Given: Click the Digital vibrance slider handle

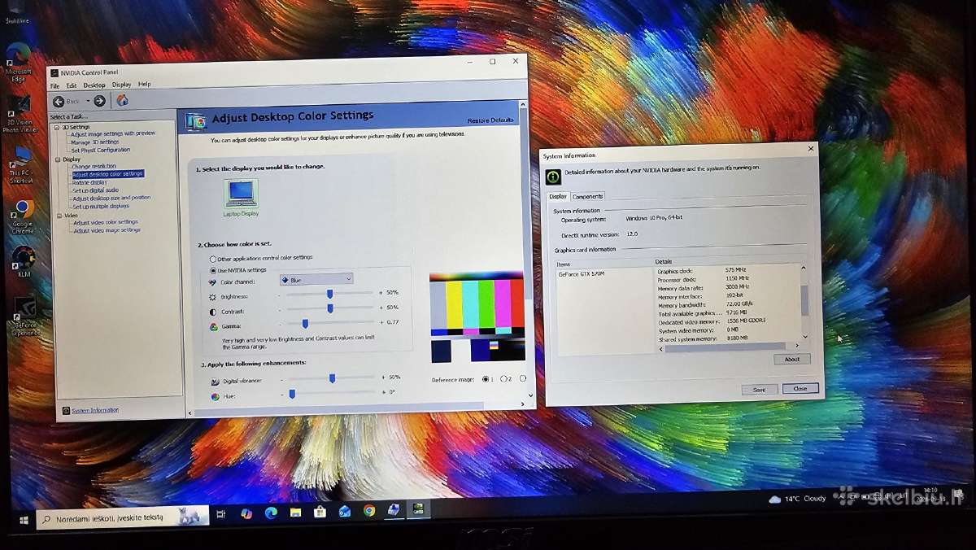Looking at the screenshot, I should [332, 378].
